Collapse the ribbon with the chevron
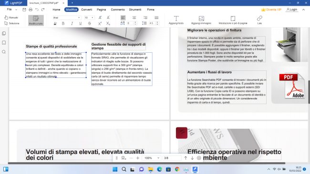This screenshot has width=310, height=174. click(x=303, y=10)
